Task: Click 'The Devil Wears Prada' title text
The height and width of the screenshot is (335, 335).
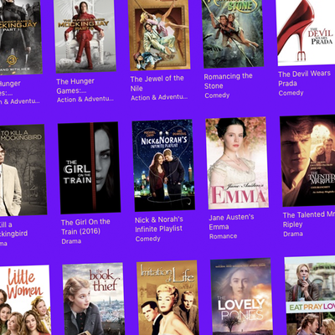Action: tap(304, 79)
